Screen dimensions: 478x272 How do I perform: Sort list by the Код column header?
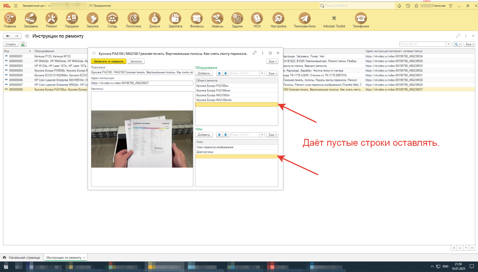18,51
